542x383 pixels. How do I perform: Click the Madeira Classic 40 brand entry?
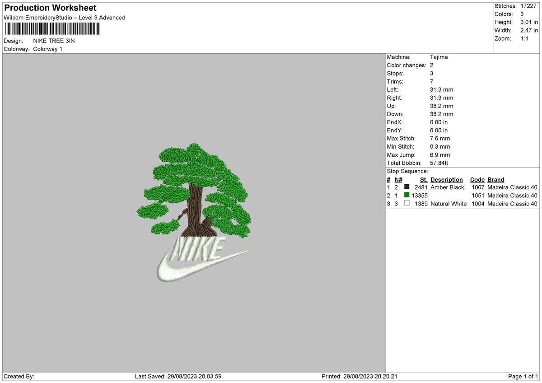click(x=512, y=187)
